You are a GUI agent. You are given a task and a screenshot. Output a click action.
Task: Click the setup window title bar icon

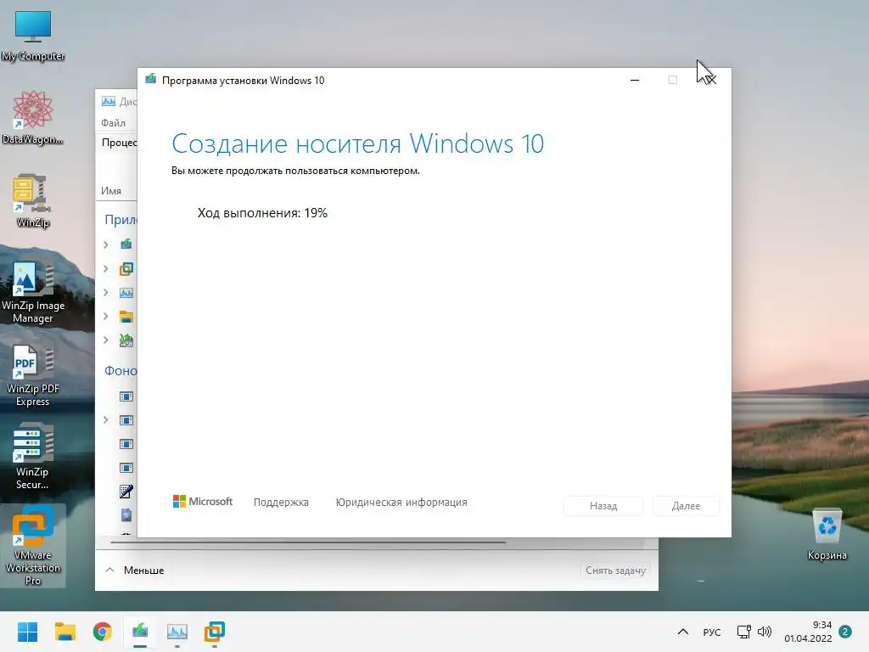pos(151,80)
